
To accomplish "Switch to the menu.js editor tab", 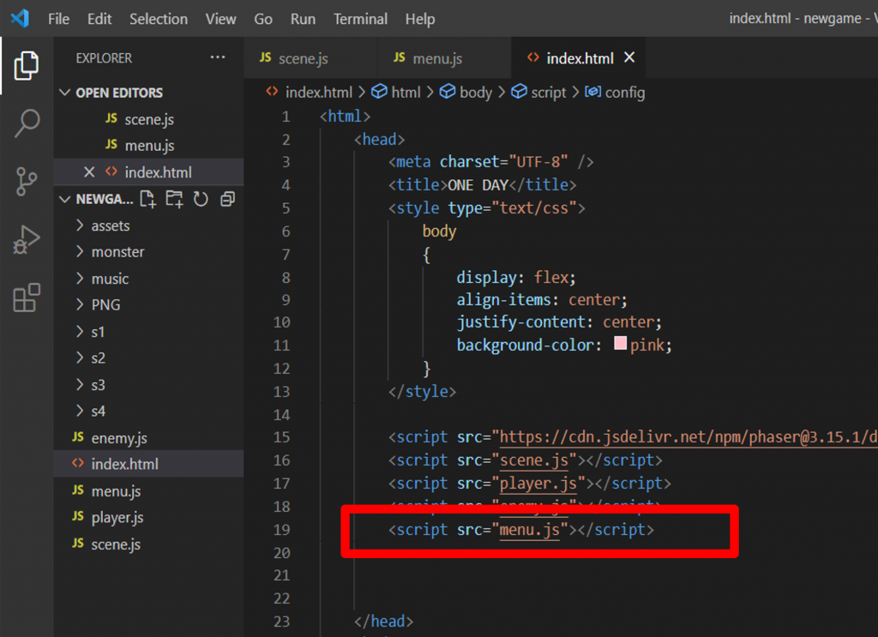I will (445, 57).
